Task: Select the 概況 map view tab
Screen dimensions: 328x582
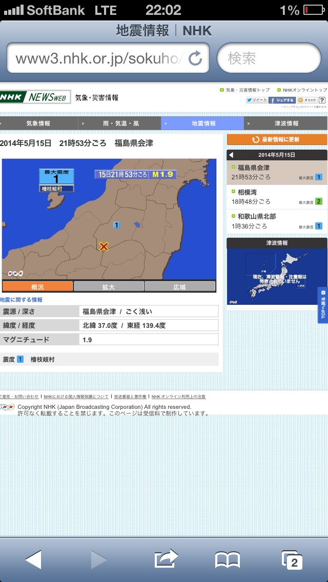Action: coord(37,286)
